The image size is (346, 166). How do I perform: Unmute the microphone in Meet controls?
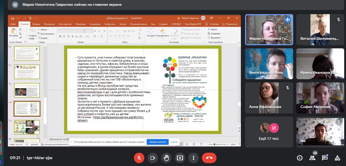click(139, 158)
